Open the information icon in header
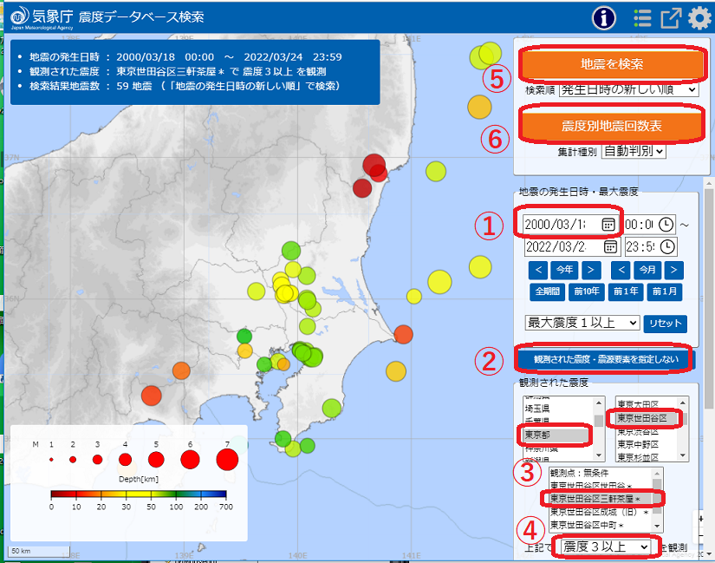 [603, 18]
